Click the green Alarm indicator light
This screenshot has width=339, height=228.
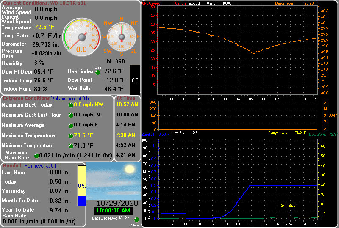pos(136,220)
